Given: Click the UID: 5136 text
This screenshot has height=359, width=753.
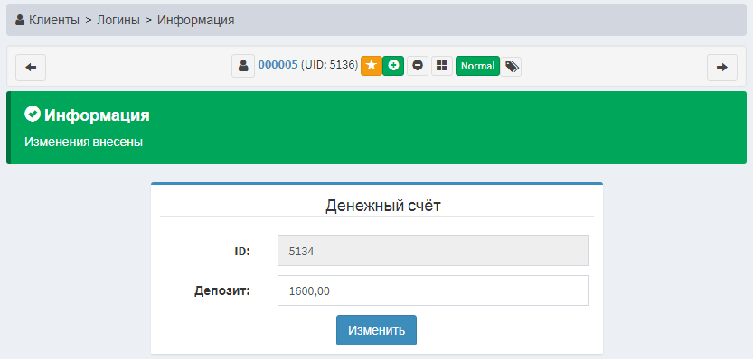Looking at the screenshot, I should (x=329, y=66).
